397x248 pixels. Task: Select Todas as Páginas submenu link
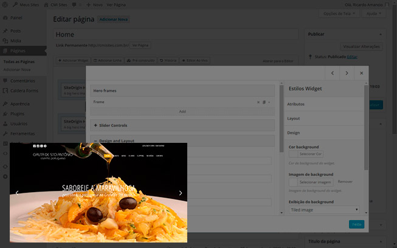(19, 61)
